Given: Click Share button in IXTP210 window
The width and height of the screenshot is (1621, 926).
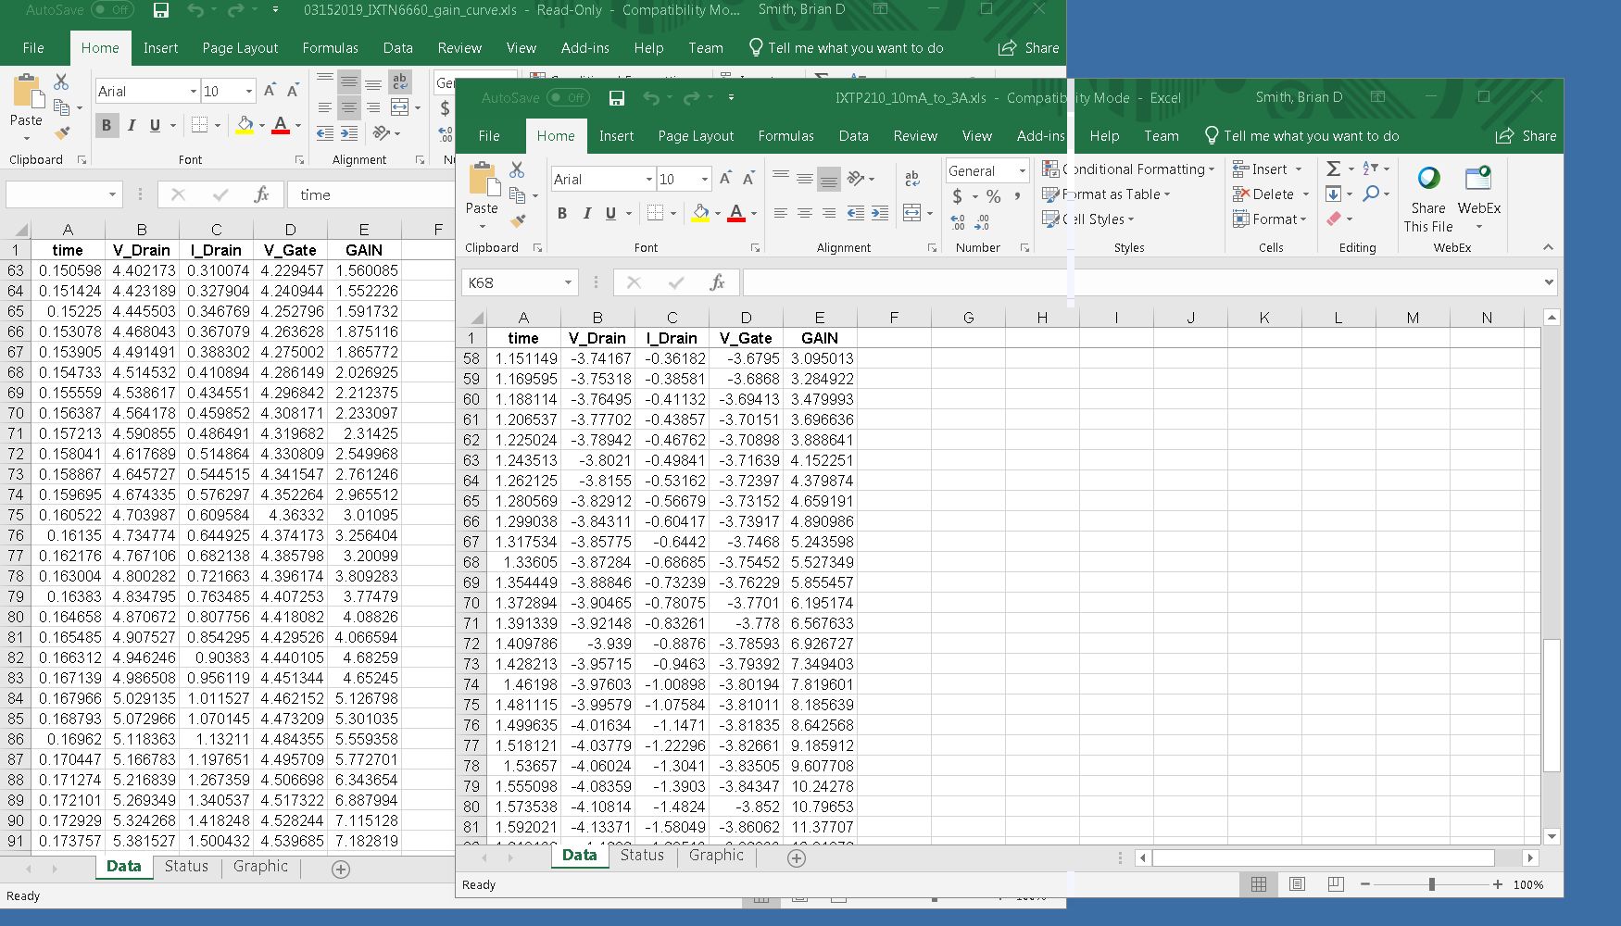Looking at the screenshot, I should tap(1526, 135).
